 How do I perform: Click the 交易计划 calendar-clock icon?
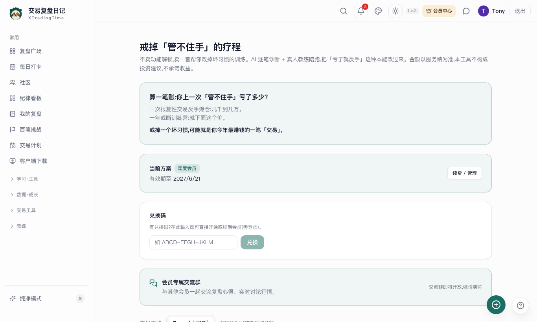(x=13, y=145)
